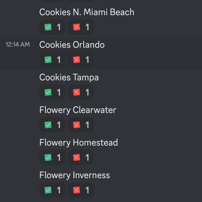Select the Cookies Tampa message text
Screen dimensions: 202x202
click(x=69, y=77)
